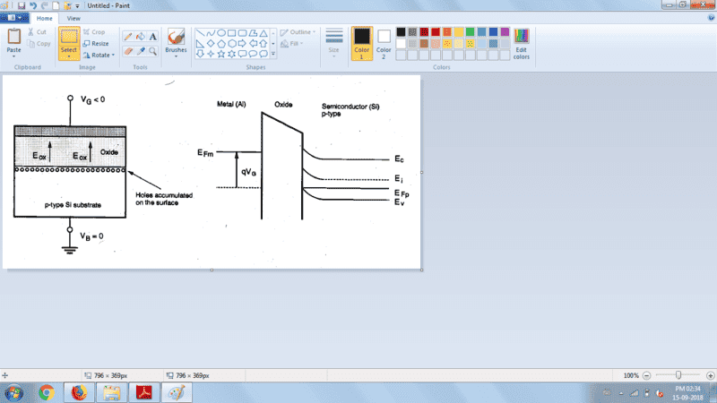Pick the Fill with color bucket tool

tap(140, 37)
